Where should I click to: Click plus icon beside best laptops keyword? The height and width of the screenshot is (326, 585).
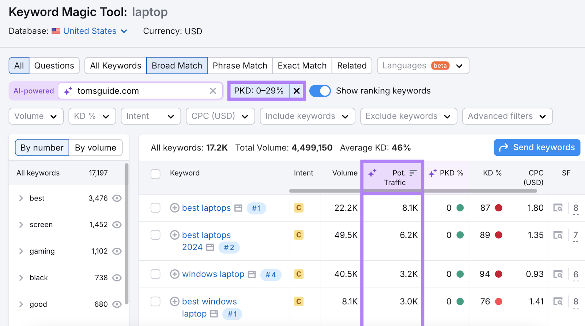pos(175,208)
